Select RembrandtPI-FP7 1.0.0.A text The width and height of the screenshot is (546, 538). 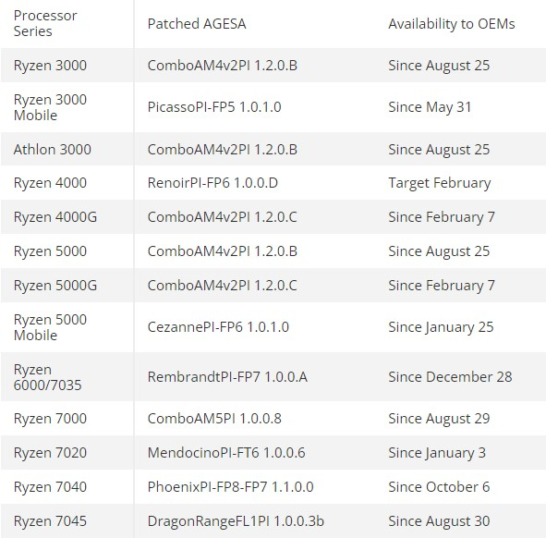coord(227,376)
